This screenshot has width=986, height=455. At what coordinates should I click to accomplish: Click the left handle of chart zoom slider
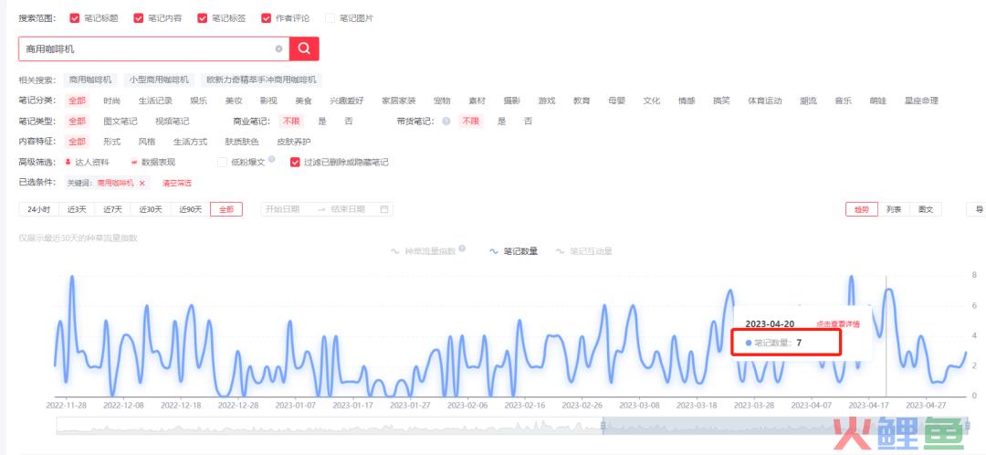[x=603, y=426]
